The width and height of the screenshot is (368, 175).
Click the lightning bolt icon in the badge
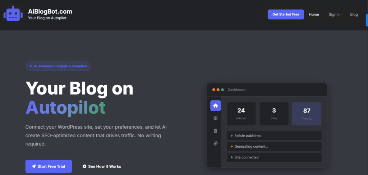point(31,66)
